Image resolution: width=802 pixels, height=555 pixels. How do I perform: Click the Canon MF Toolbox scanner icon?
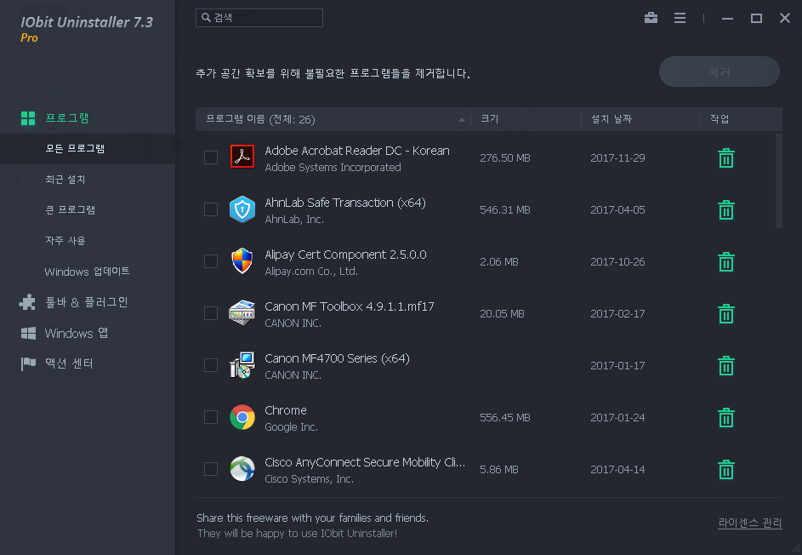tap(242, 313)
